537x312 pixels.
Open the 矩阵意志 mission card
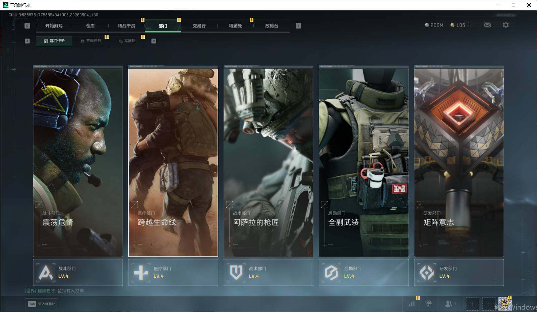coord(459,163)
